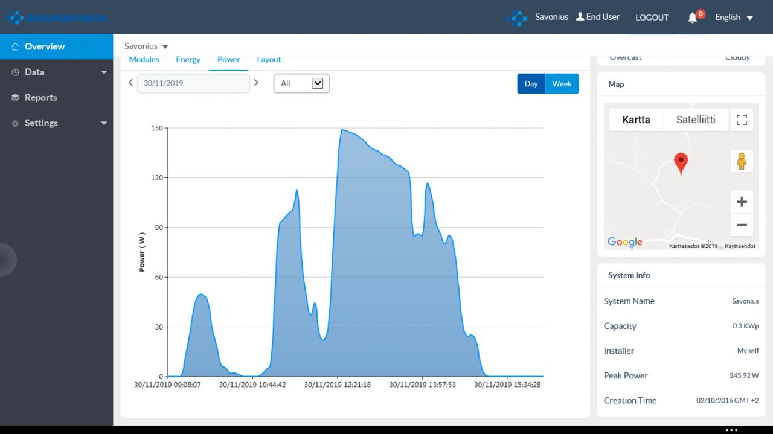Click the Envertech logo in header
773x434 pixels.
[x=56, y=18]
